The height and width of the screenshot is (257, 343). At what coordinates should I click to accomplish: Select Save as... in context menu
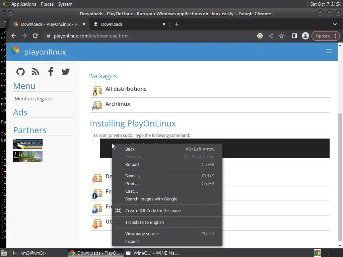(167, 176)
